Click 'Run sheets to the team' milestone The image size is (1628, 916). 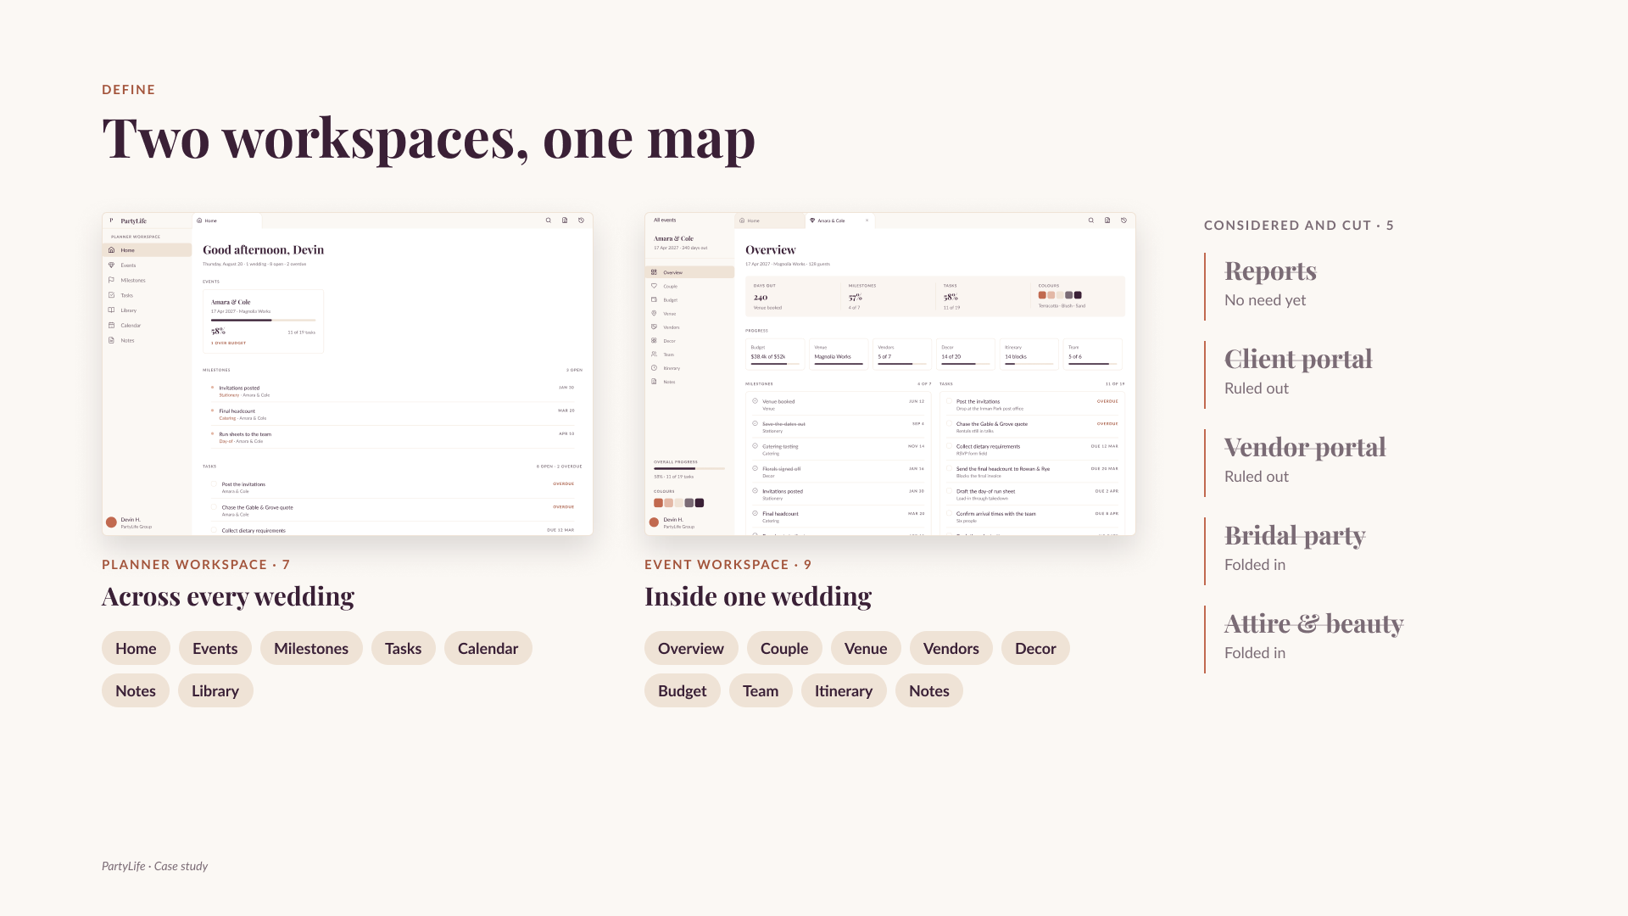click(393, 437)
